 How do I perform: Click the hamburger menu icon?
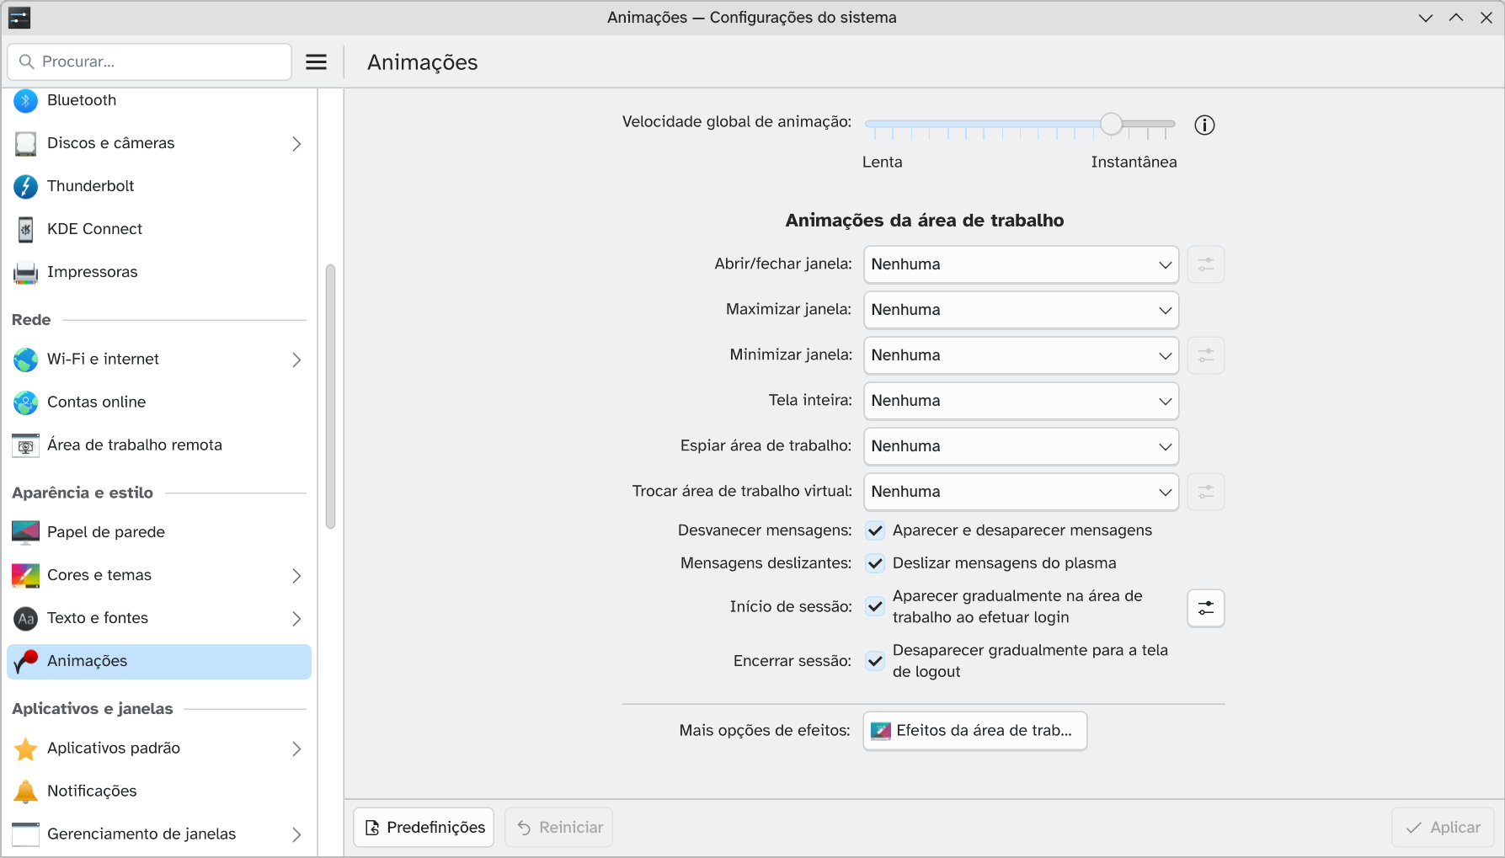316,62
